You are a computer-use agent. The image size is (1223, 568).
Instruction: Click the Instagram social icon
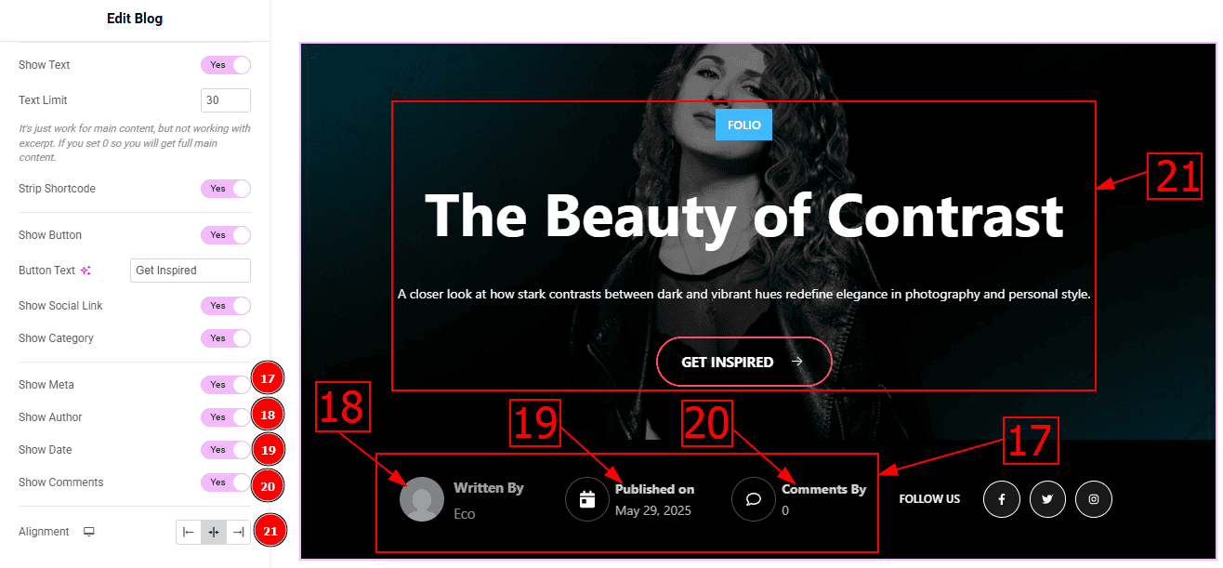[x=1094, y=499]
